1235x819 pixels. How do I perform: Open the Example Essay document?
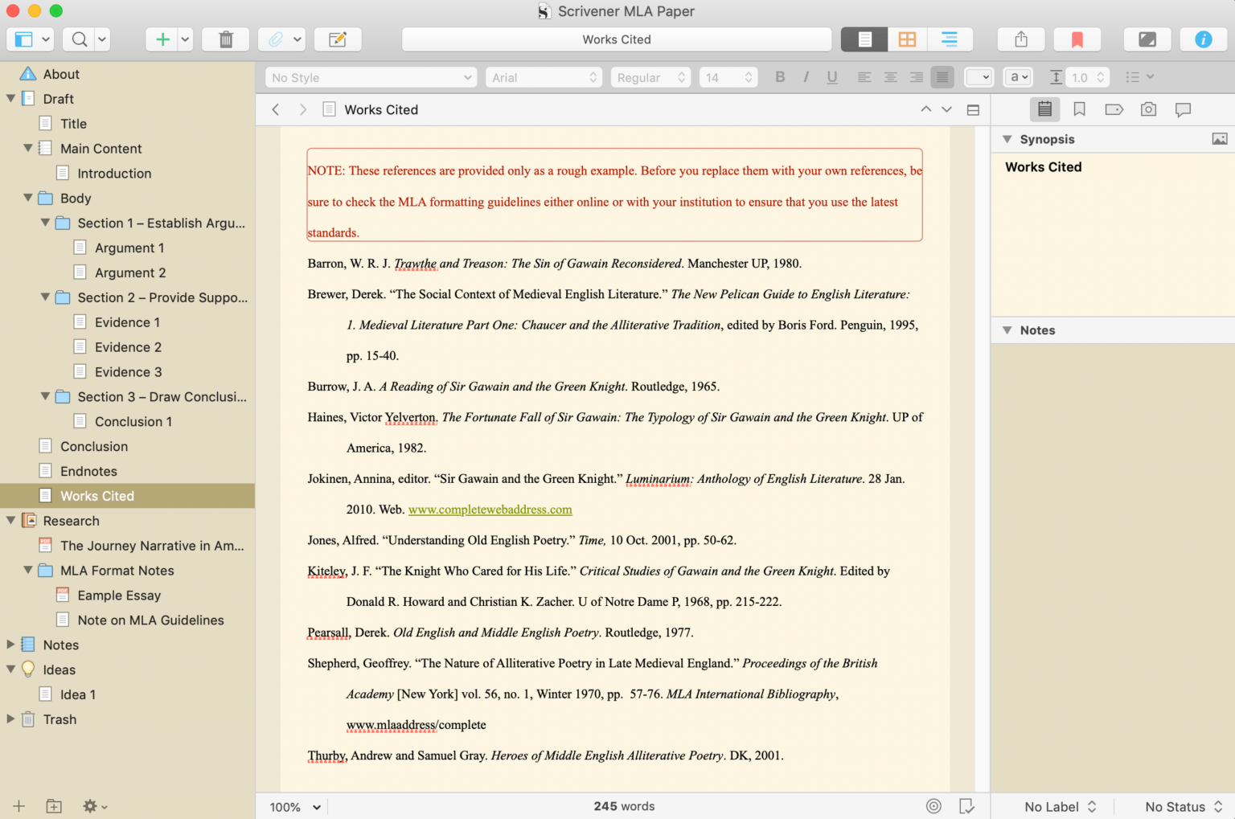(119, 595)
